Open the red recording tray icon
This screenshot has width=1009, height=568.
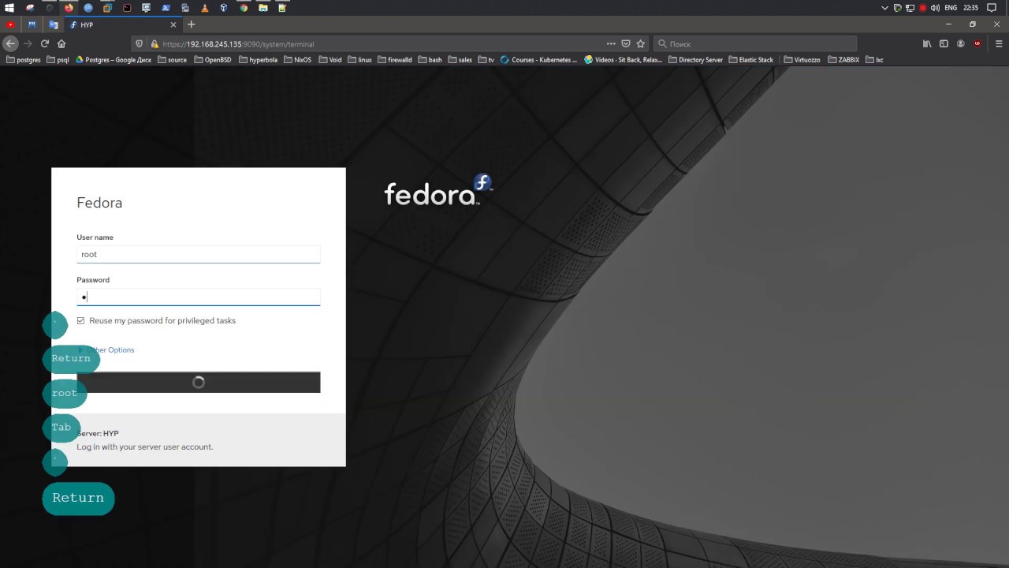click(x=922, y=8)
